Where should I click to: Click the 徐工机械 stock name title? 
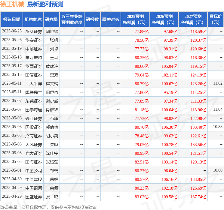point(12,4)
